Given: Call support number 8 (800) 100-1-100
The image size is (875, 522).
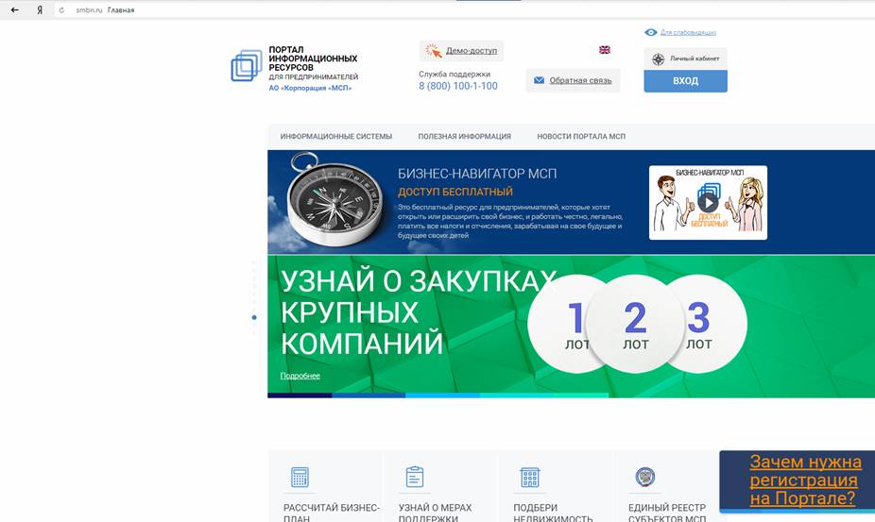Looking at the screenshot, I should point(458,86).
